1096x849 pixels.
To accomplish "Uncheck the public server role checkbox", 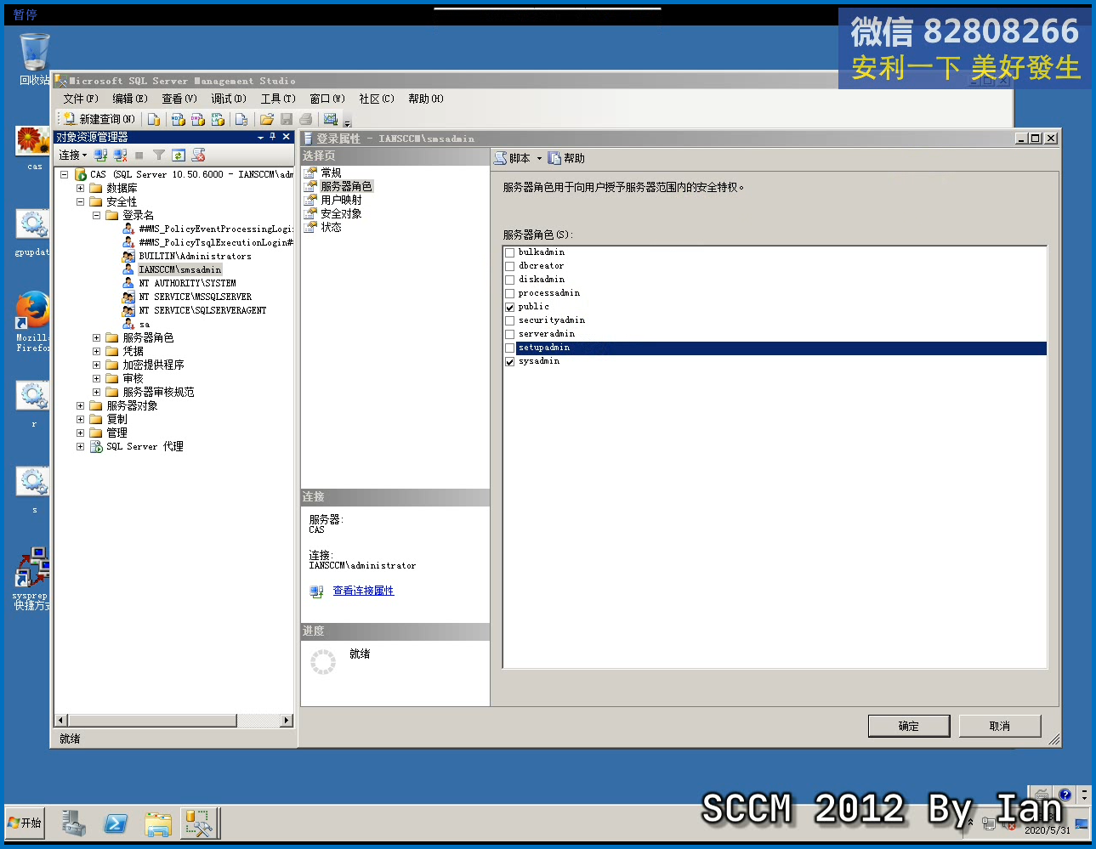I will tap(510, 307).
